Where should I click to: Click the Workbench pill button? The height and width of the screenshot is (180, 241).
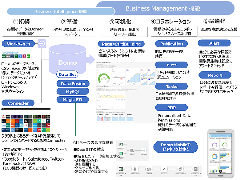coord(18,44)
